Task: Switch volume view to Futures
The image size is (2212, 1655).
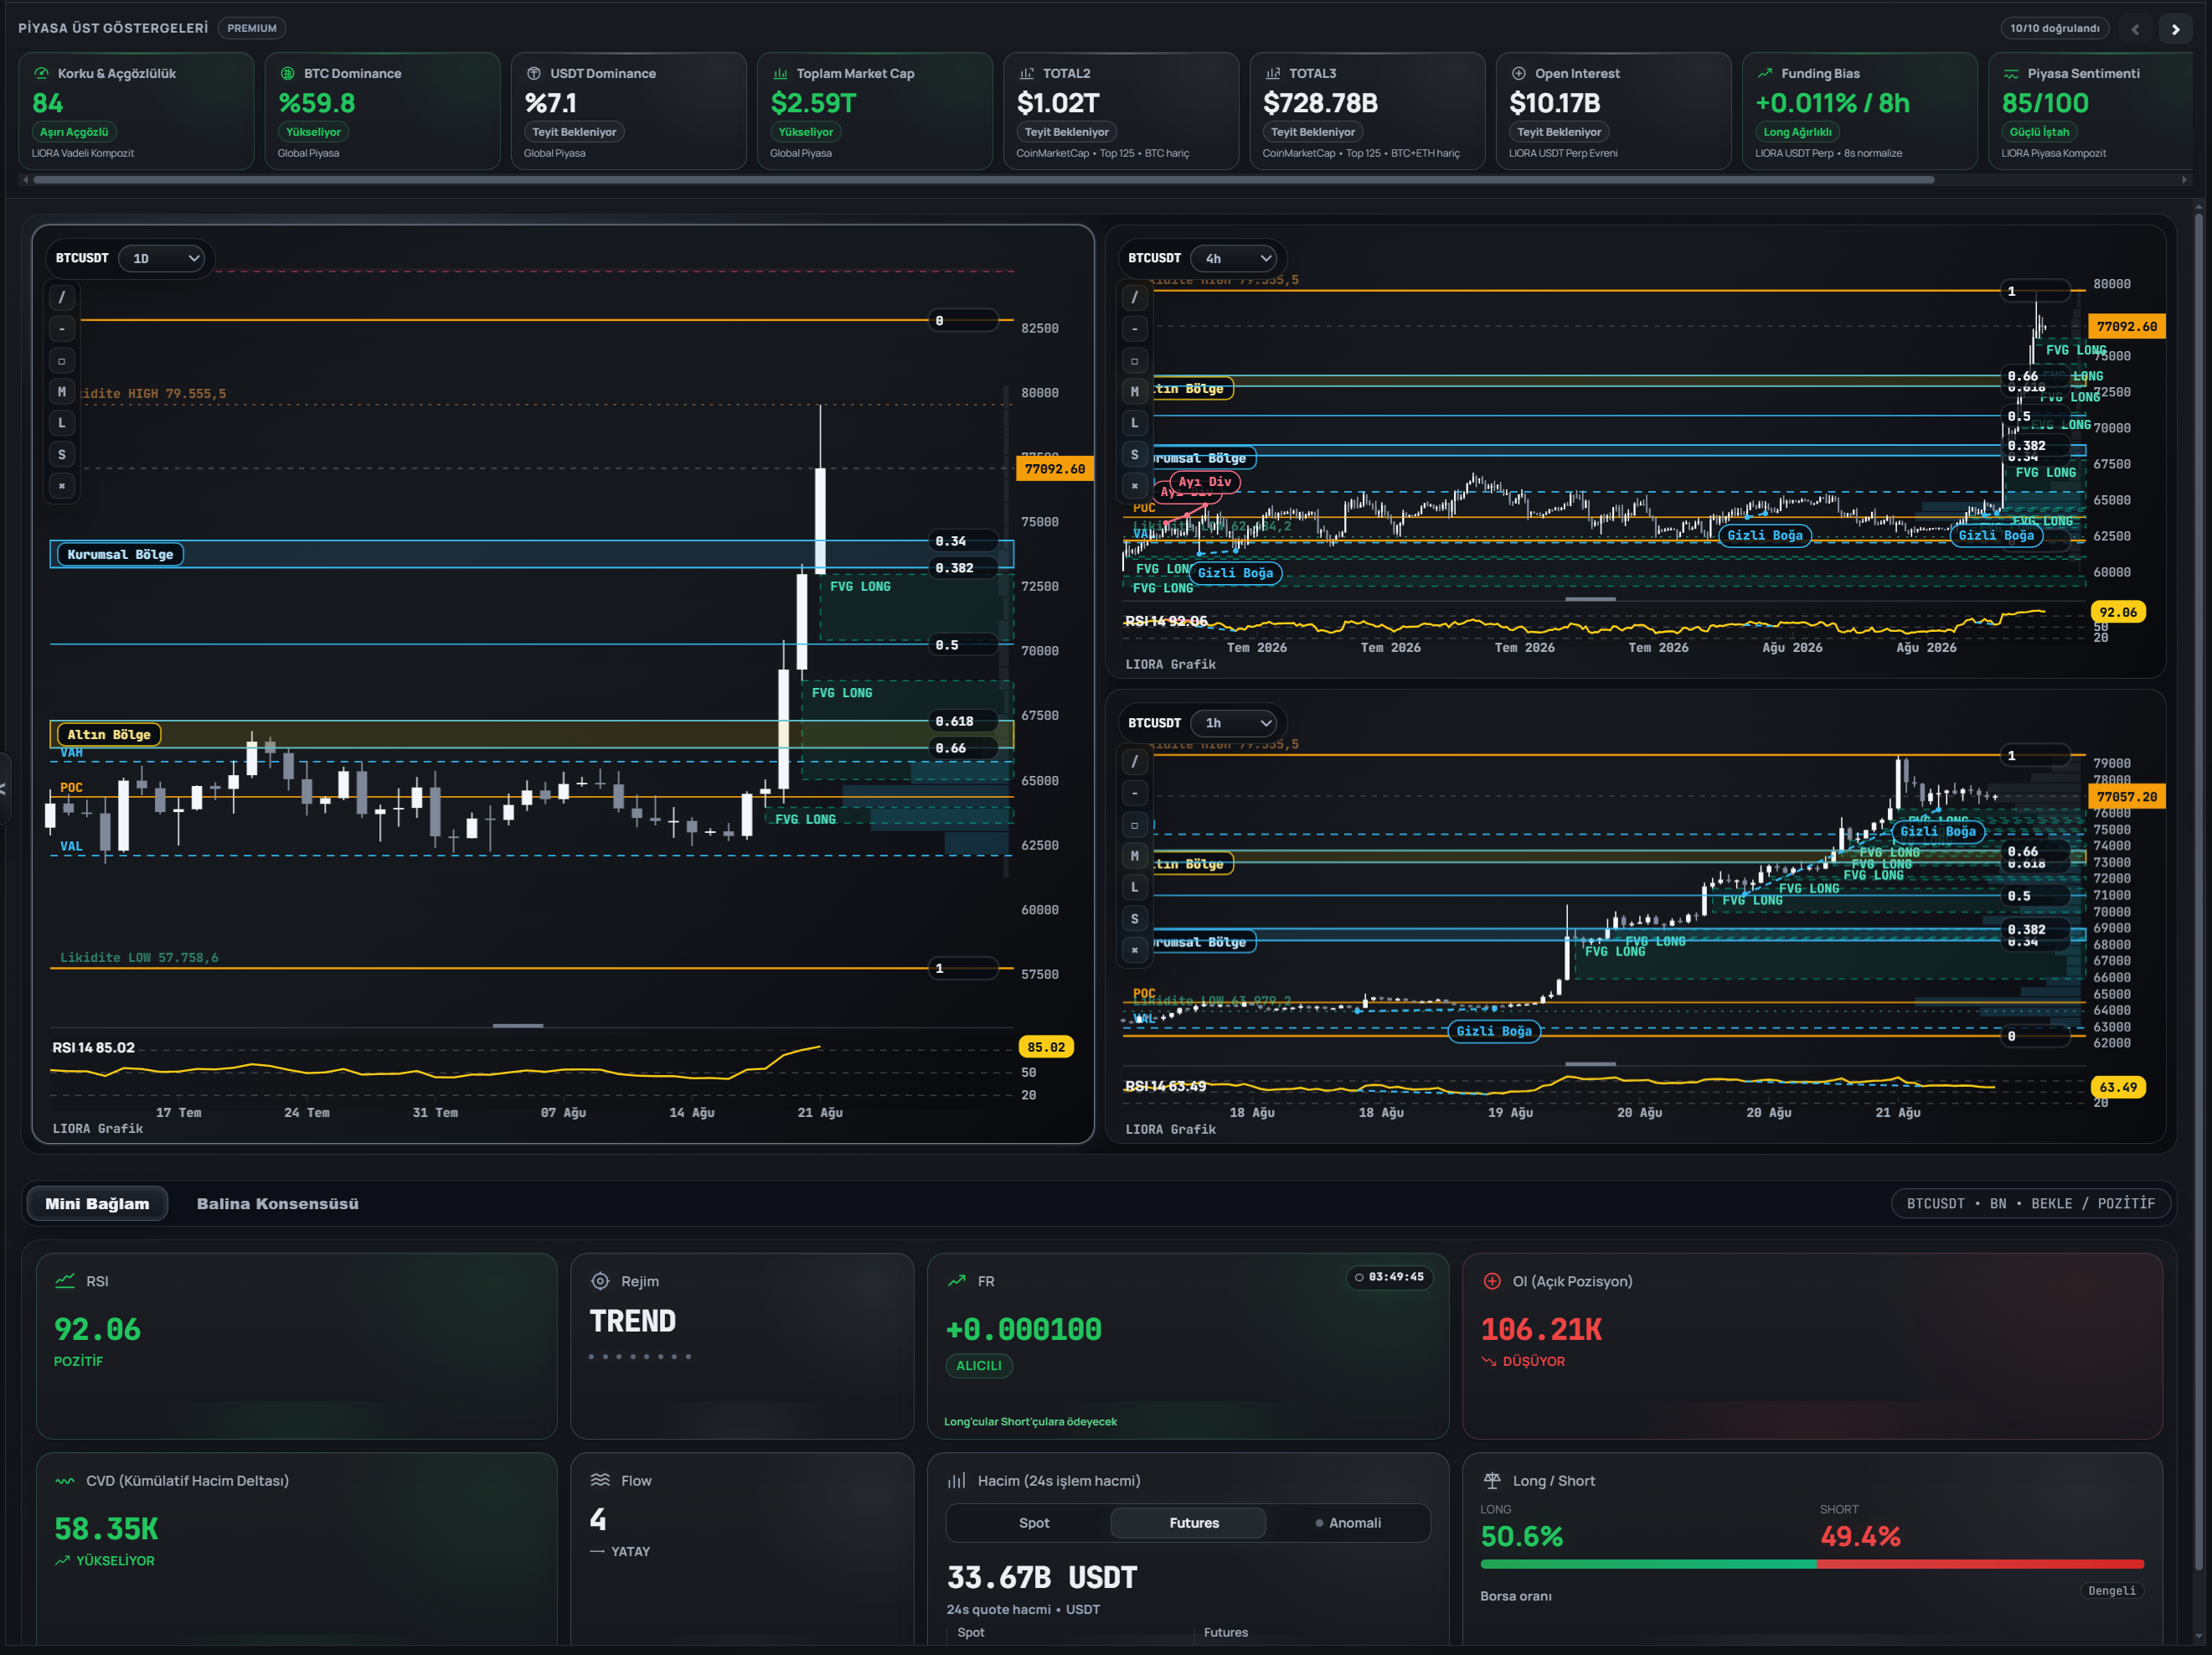Action: click(1193, 1523)
